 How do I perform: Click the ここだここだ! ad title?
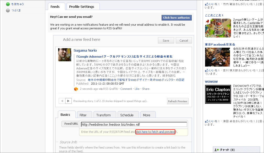(214, 15)
